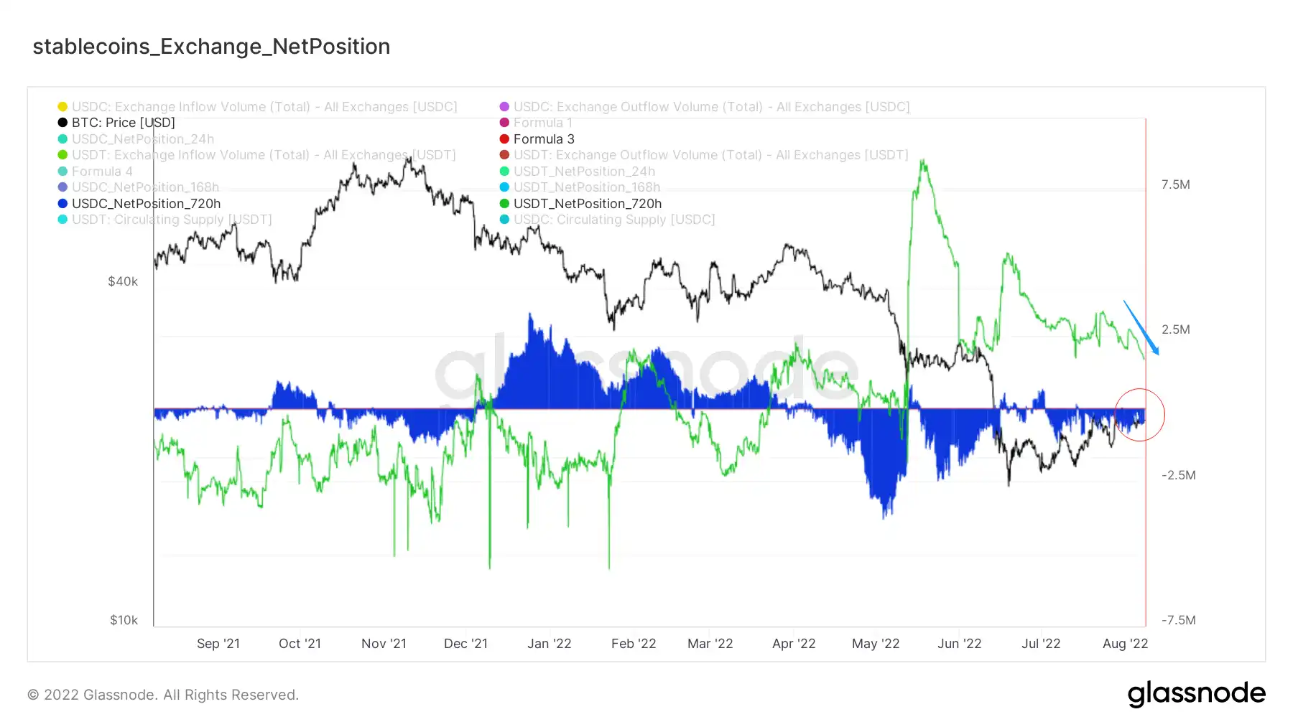Toggle Formula 3 legend entry

[537, 139]
